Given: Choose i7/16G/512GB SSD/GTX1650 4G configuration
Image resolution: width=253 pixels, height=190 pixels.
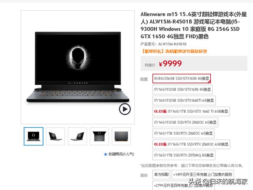Looking at the screenshot, I should (183, 90).
